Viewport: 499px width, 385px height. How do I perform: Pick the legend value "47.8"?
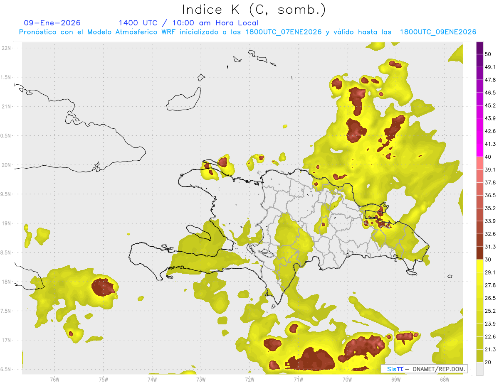pos(490,80)
